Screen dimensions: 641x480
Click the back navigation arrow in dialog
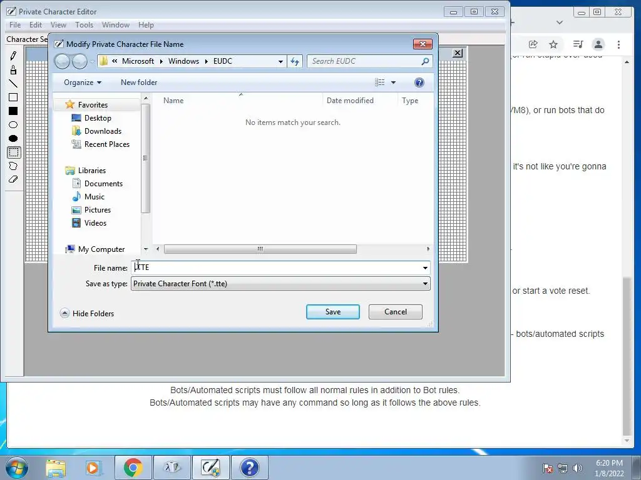click(62, 61)
